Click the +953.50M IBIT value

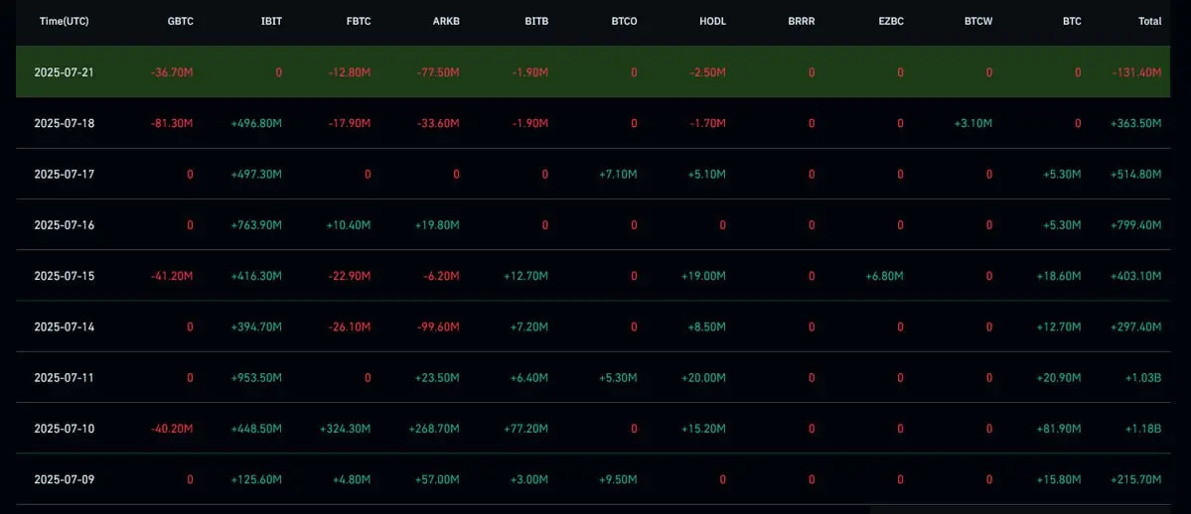pyautogui.click(x=256, y=377)
